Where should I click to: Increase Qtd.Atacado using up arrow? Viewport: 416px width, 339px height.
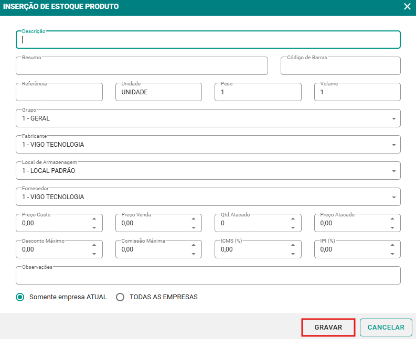click(x=293, y=219)
